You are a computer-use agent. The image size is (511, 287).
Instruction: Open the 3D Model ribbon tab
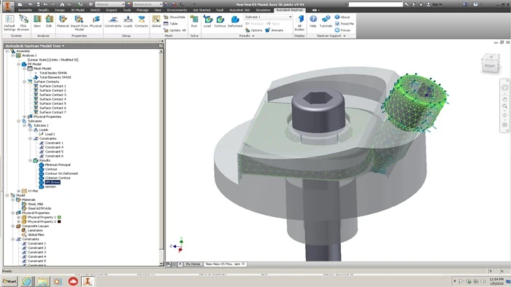[77, 10]
